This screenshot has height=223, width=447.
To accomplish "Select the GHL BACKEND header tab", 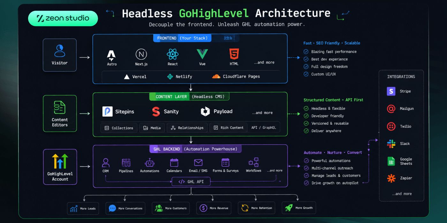I will [x=195, y=149].
